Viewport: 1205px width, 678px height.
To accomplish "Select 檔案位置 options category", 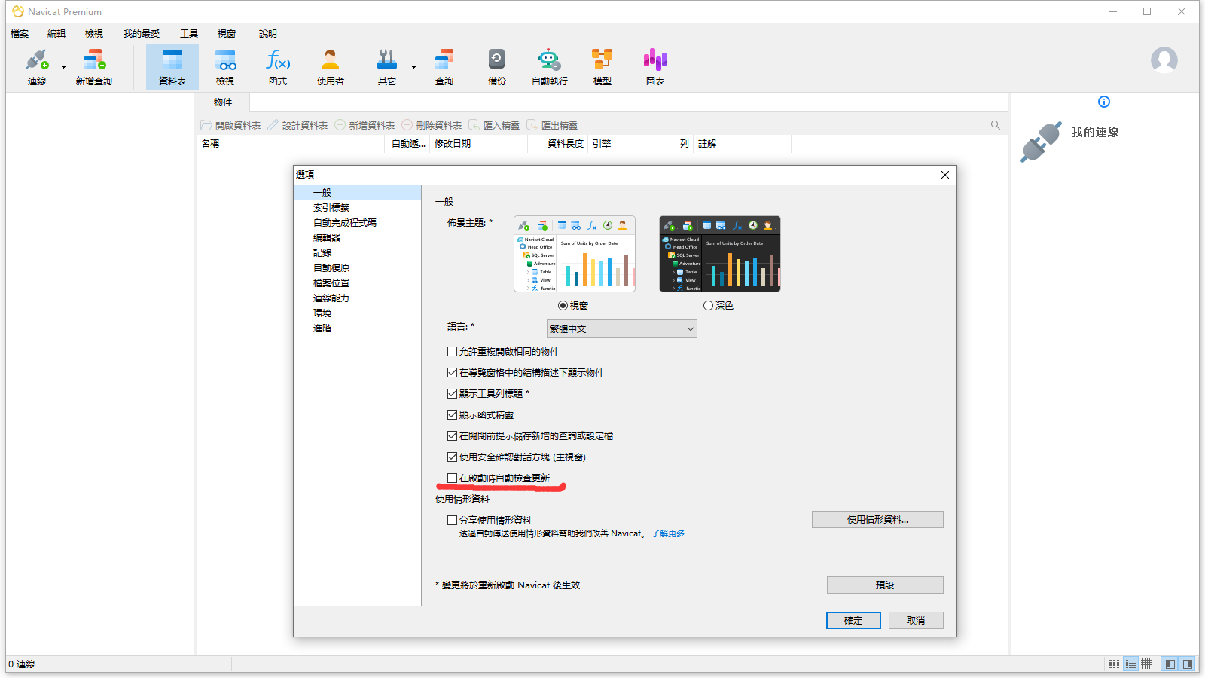I will 331,282.
